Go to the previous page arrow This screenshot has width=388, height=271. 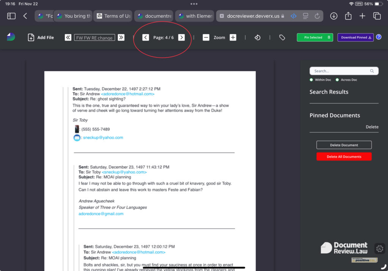145,38
